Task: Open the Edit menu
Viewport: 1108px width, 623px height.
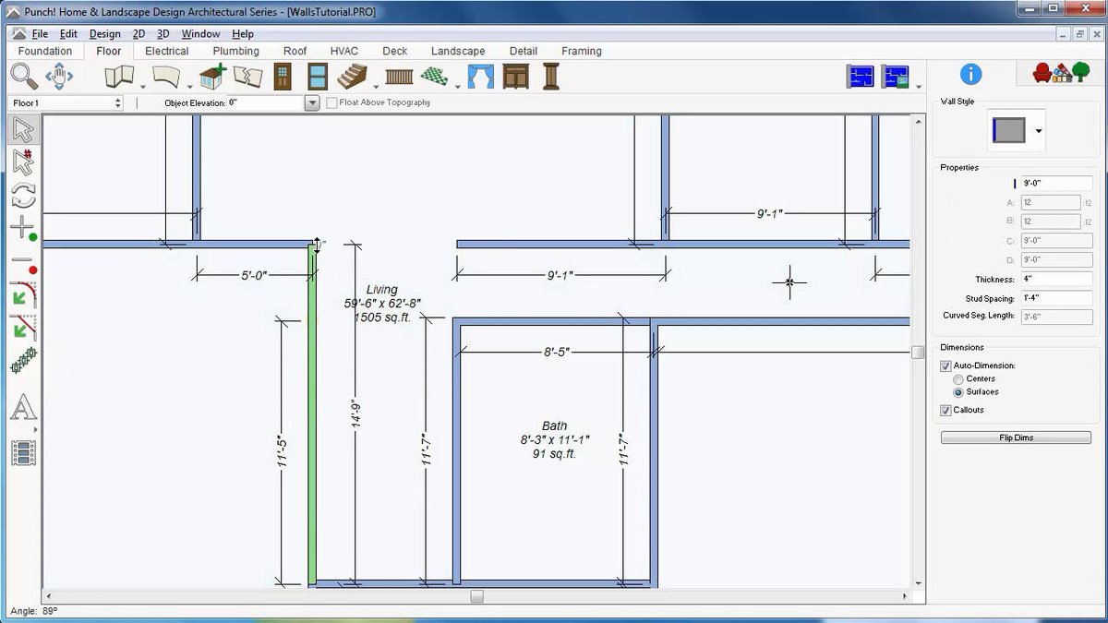Action: pos(68,34)
